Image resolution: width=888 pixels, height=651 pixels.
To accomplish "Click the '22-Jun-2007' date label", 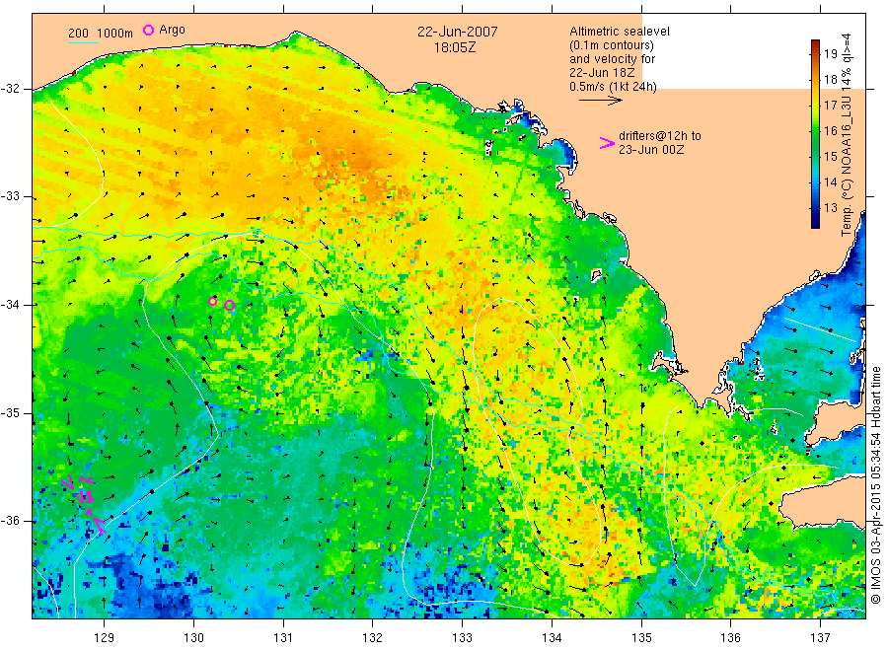I will pos(458,32).
